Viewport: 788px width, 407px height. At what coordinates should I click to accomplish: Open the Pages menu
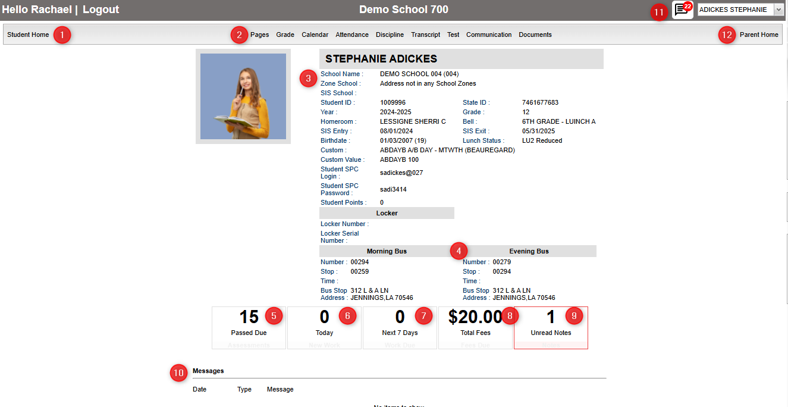tap(259, 35)
